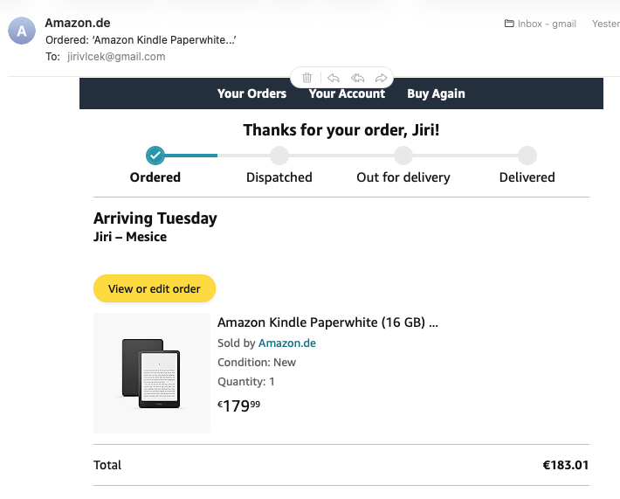Click the Reply arrow icon
620x499 pixels.
point(334,78)
